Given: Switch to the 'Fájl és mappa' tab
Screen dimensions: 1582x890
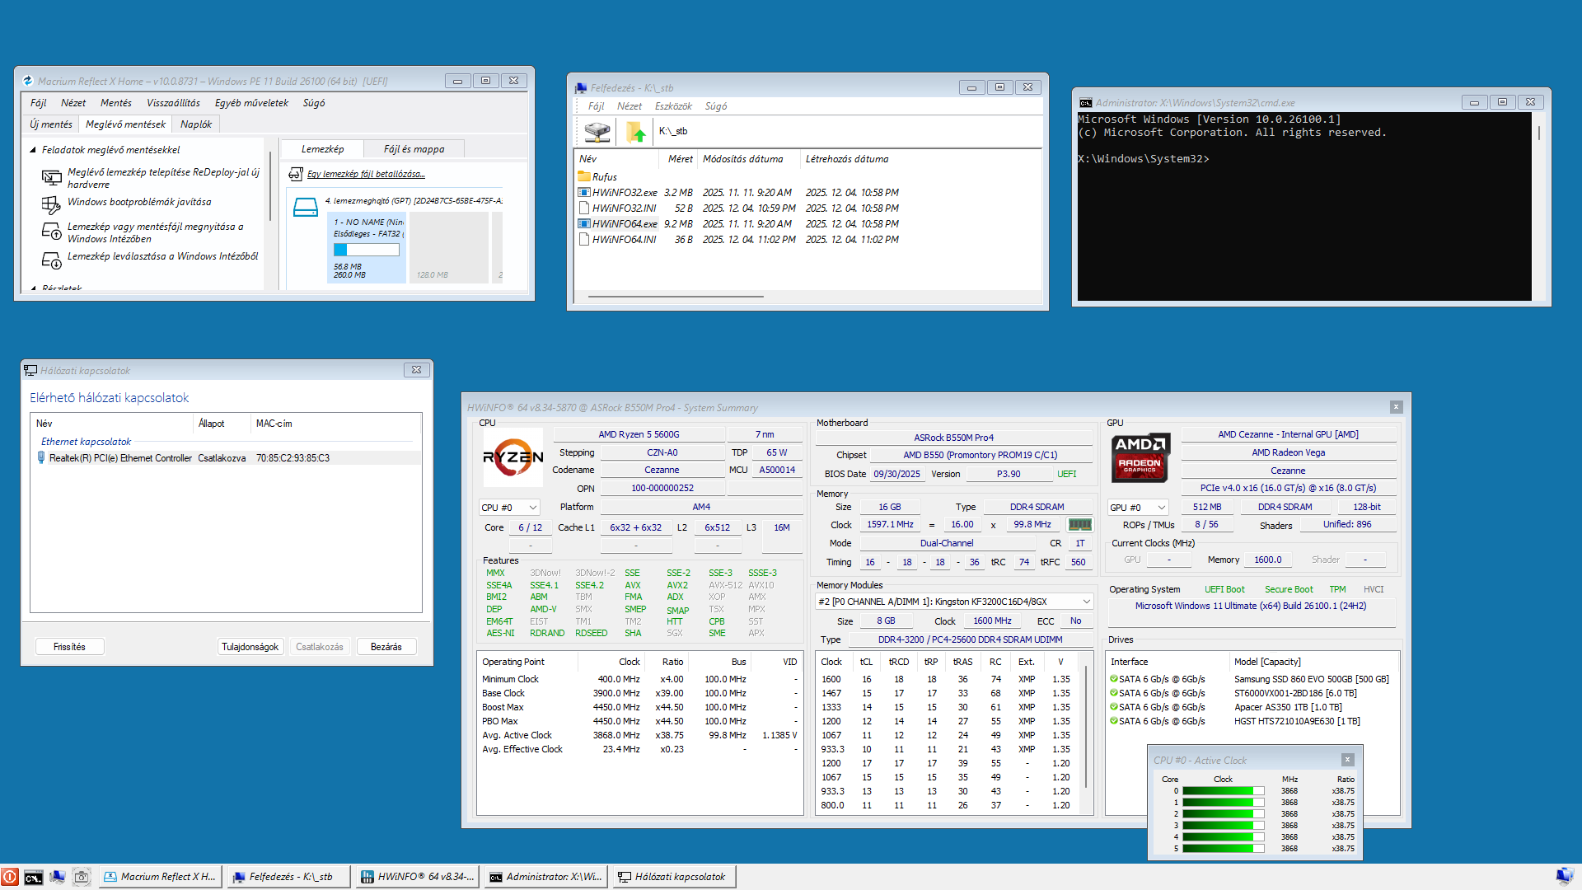Looking at the screenshot, I should tap(414, 149).
